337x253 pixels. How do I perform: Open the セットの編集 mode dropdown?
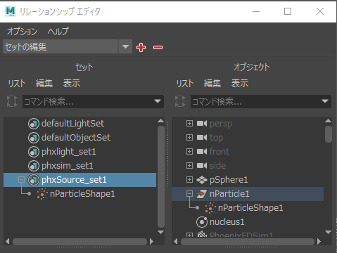tap(125, 47)
